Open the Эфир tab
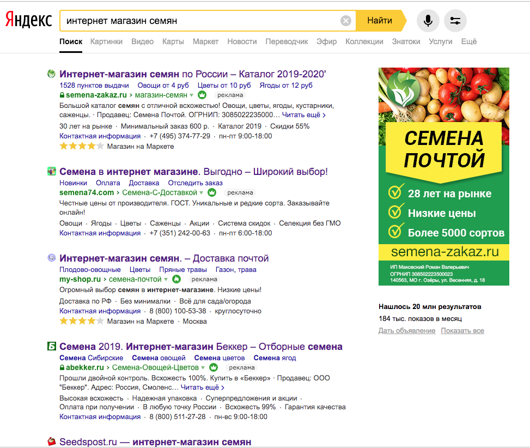 [326, 41]
